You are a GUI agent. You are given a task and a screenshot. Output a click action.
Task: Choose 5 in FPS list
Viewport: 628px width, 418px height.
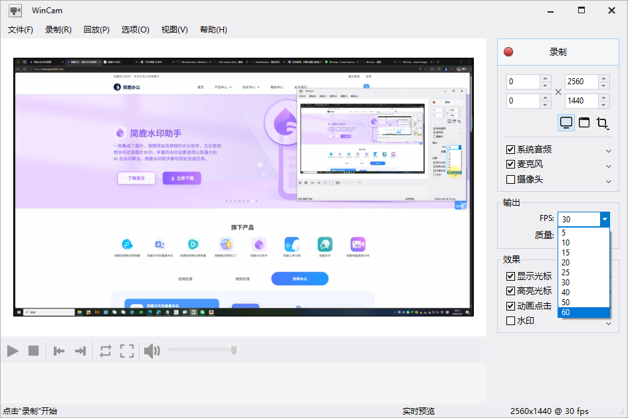(583, 233)
